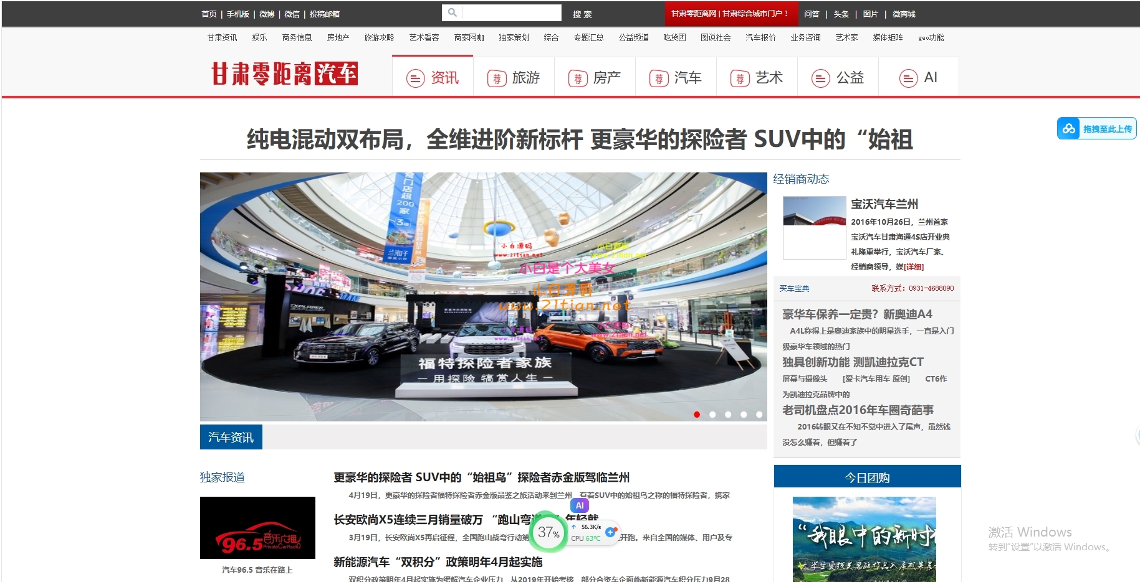1140x582 pixels.
Task: Open 汽车报价 in the navigation row
Action: 760,37
